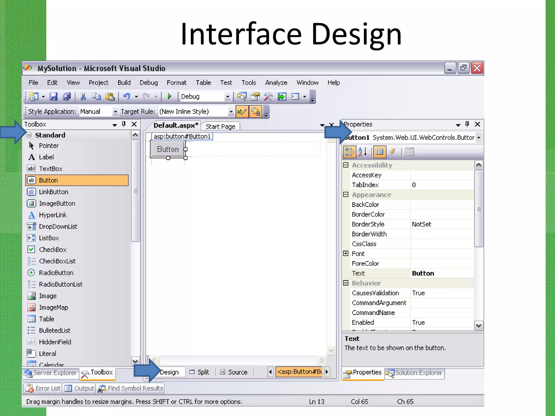Click the green arrow Start Page icon
This screenshot has width=555, height=416.
pos(282,96)
